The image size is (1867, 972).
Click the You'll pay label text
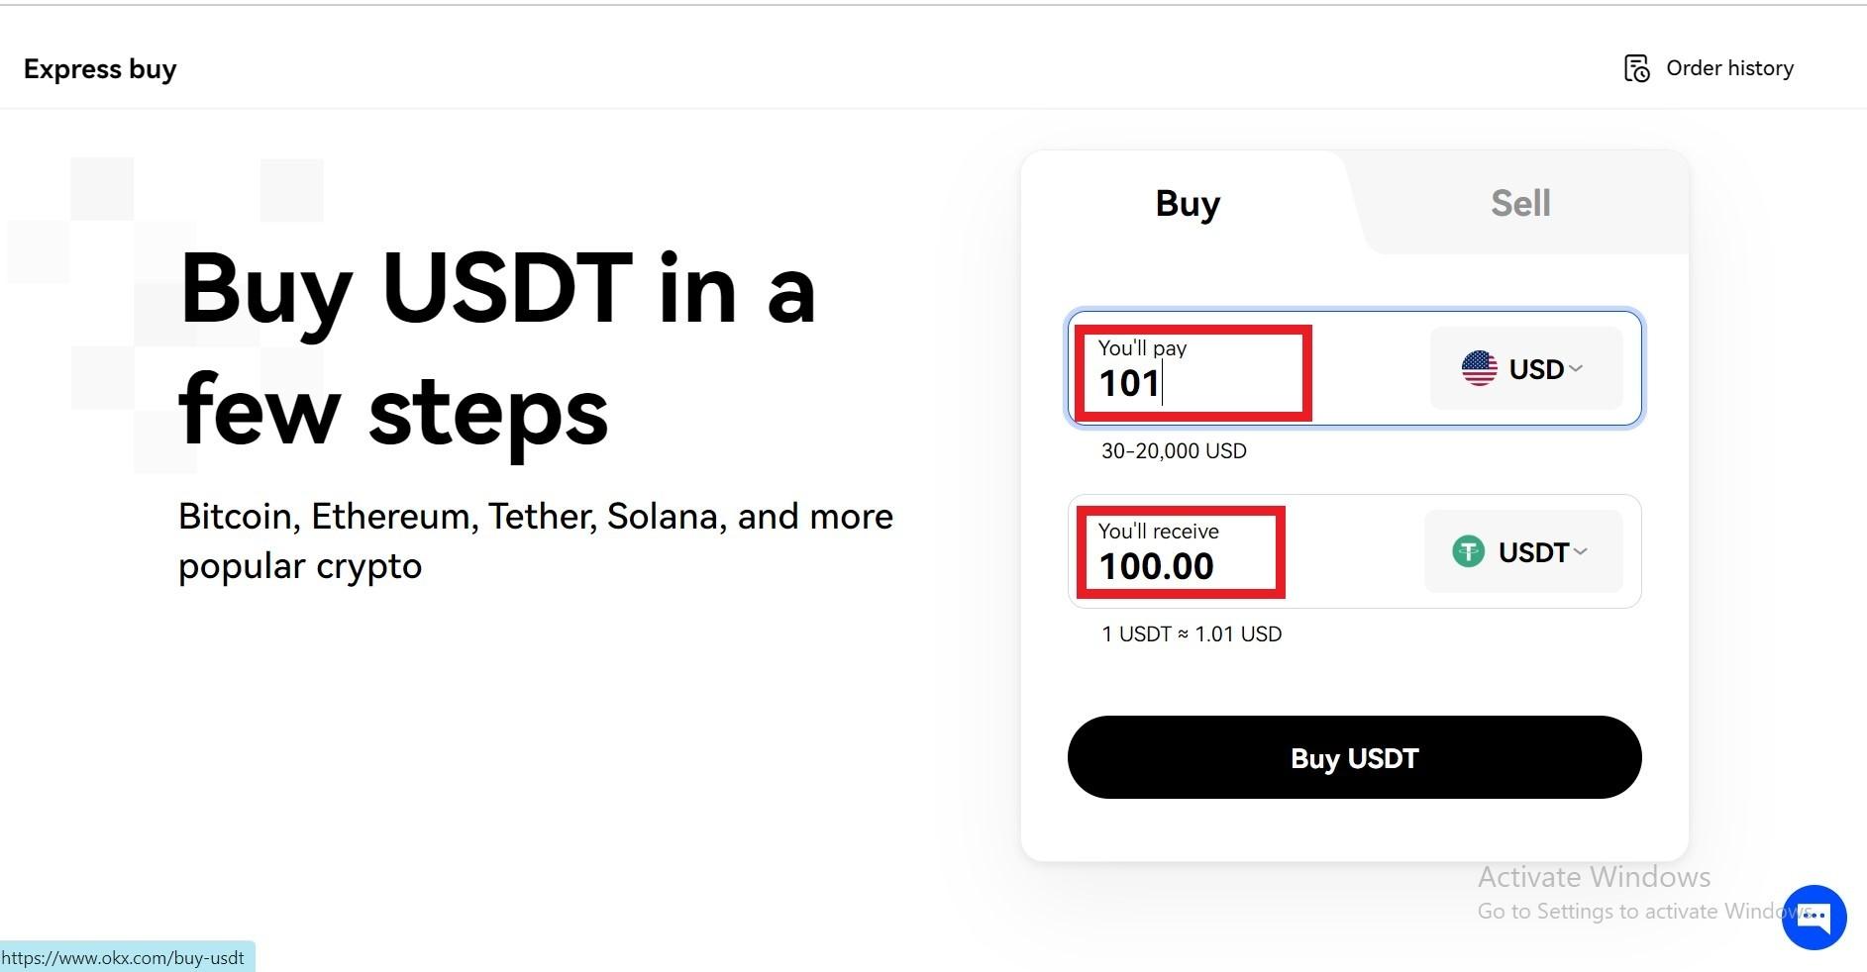(x=1142, y=348)
